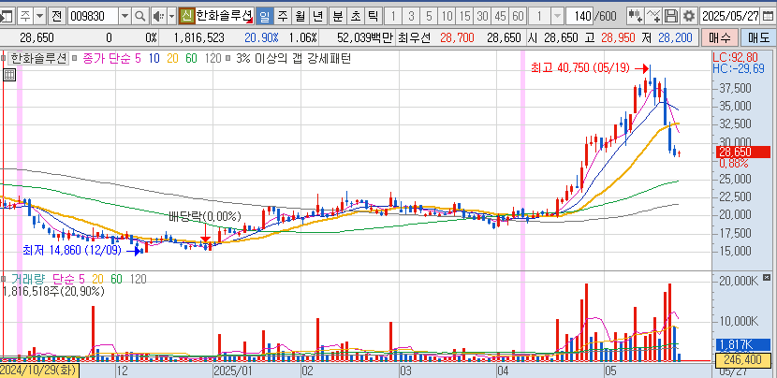The height and width of the screenshot is (378, 777).
Task: Click the green 신 badge icon
Action: [x=187, y=16]
